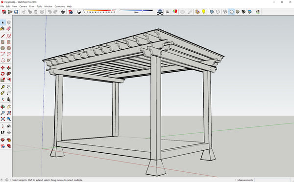294x182 pixels.
Task: Select the Rectangle tool
Action: [x=2, y=42]
